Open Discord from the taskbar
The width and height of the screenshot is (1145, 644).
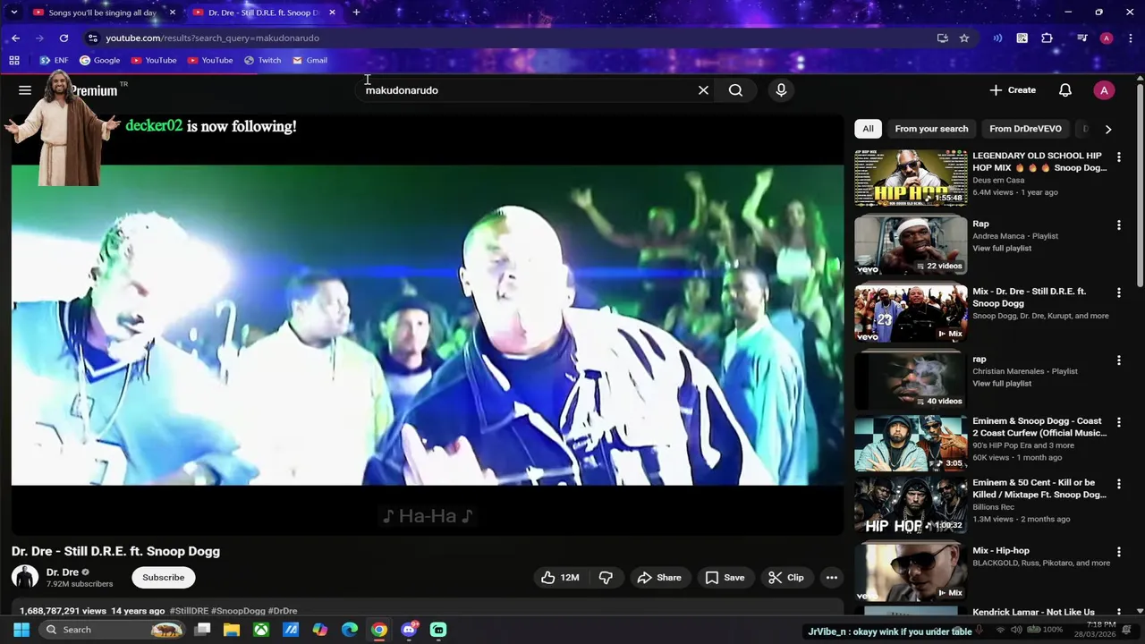point(409,630)
